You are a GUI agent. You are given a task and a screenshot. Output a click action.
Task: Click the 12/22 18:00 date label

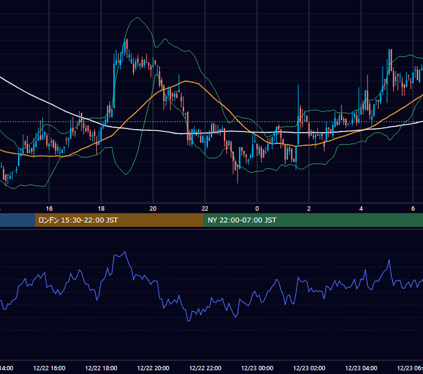click(x=101, y=368)
